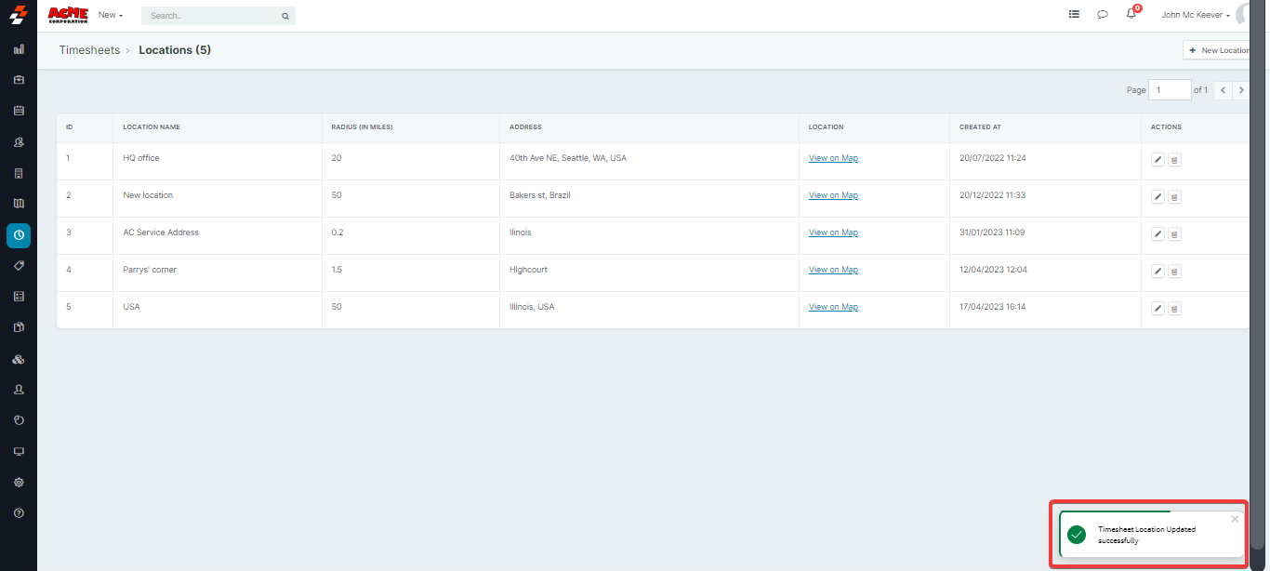Delete the AC Service Address row
The height and width of the screenshot is (571, 1270).
pos(1174,234)
